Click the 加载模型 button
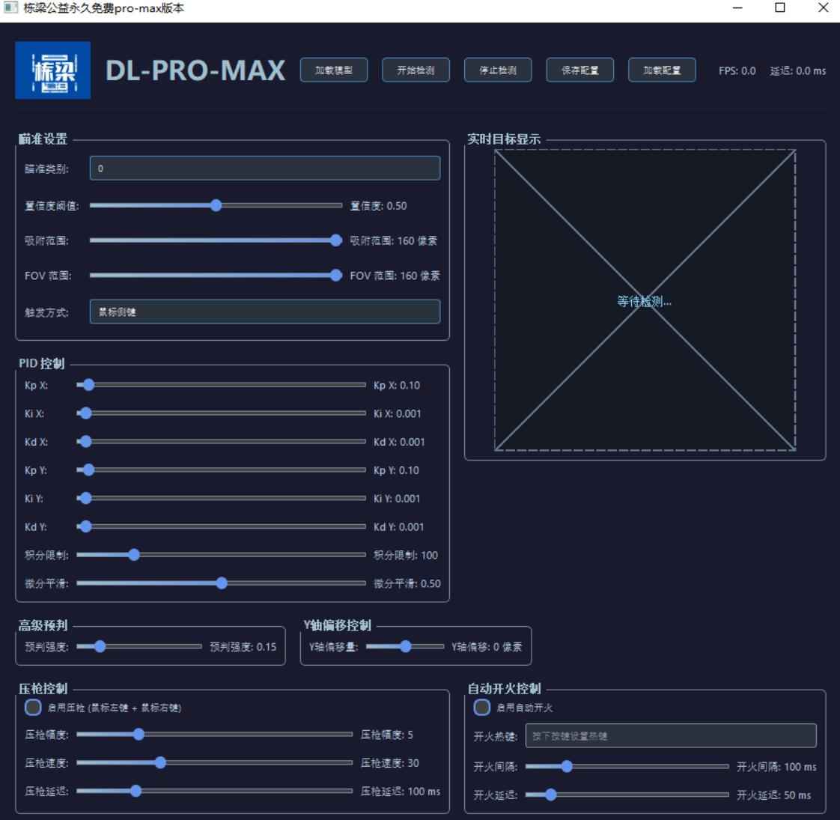This screenshot has height=820, width=840. tap(333, 70)
